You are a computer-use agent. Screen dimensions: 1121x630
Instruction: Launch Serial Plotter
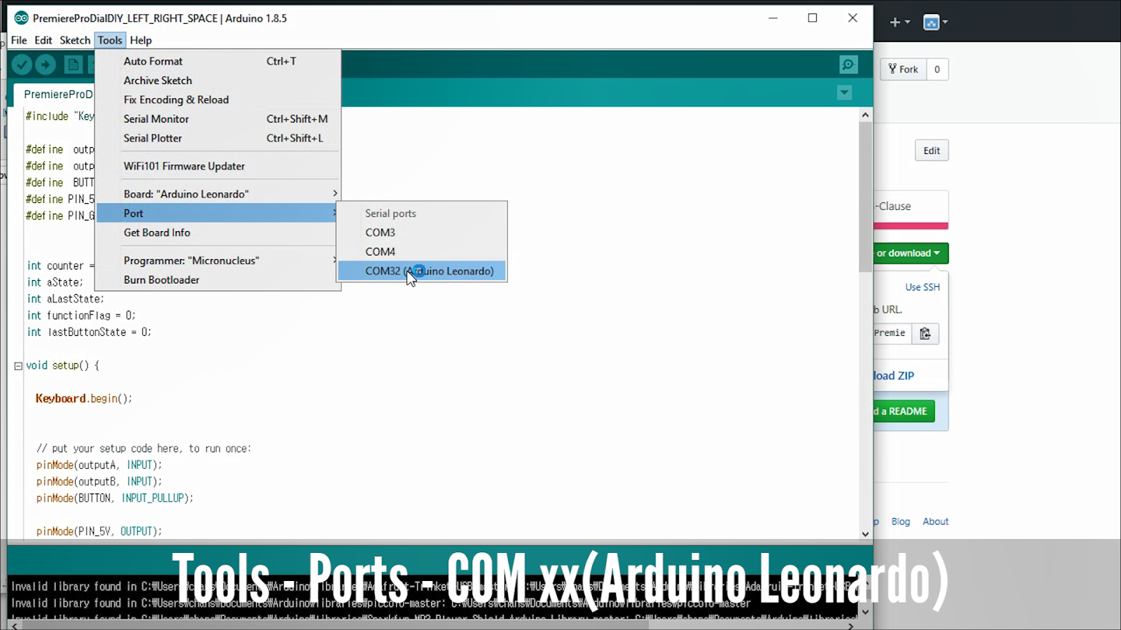pos(217,139)
